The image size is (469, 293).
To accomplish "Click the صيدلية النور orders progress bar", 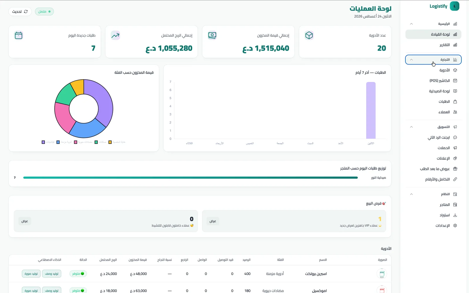I will pos(191,178).
